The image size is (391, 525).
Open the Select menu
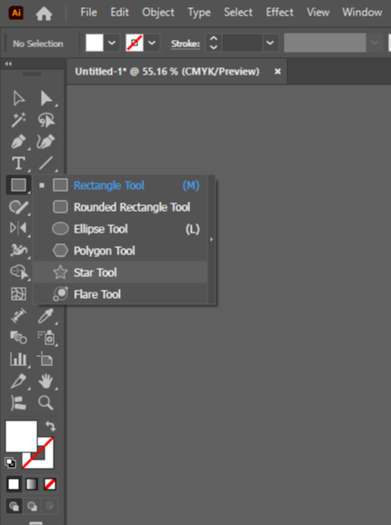point(238,13)
